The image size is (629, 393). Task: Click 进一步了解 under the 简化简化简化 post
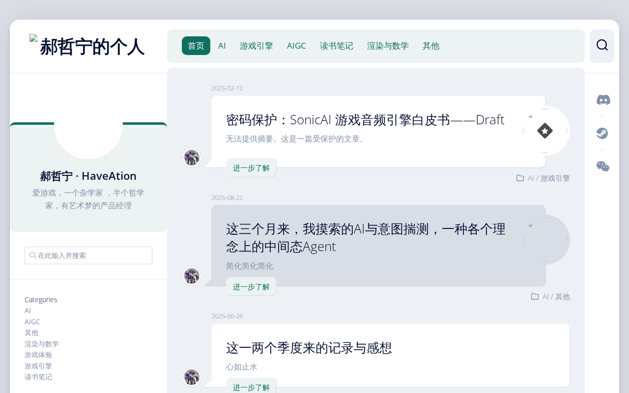[x=251, y=286]
